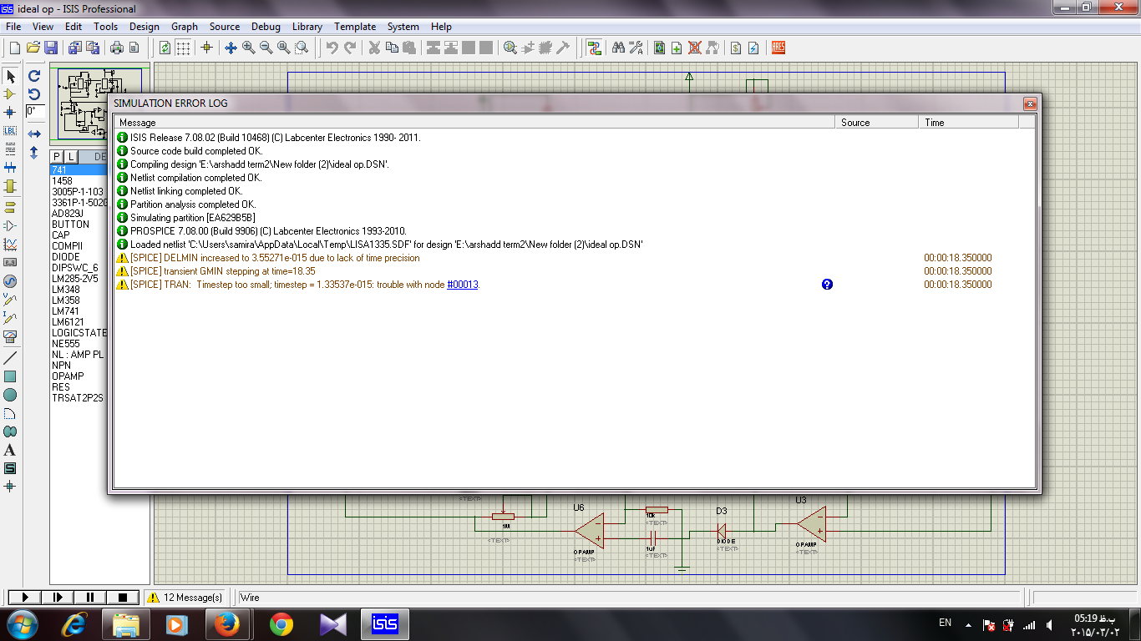Open the Graph menu

185,27
